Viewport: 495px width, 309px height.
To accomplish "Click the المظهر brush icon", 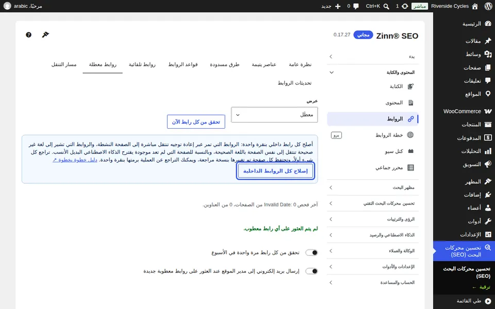I will pos(488,182).
